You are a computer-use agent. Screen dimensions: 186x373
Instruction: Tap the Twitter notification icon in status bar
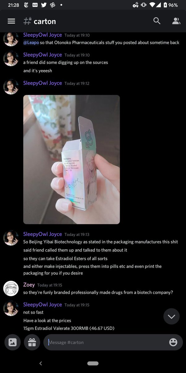pyautogui.click(x=43, y=5)
